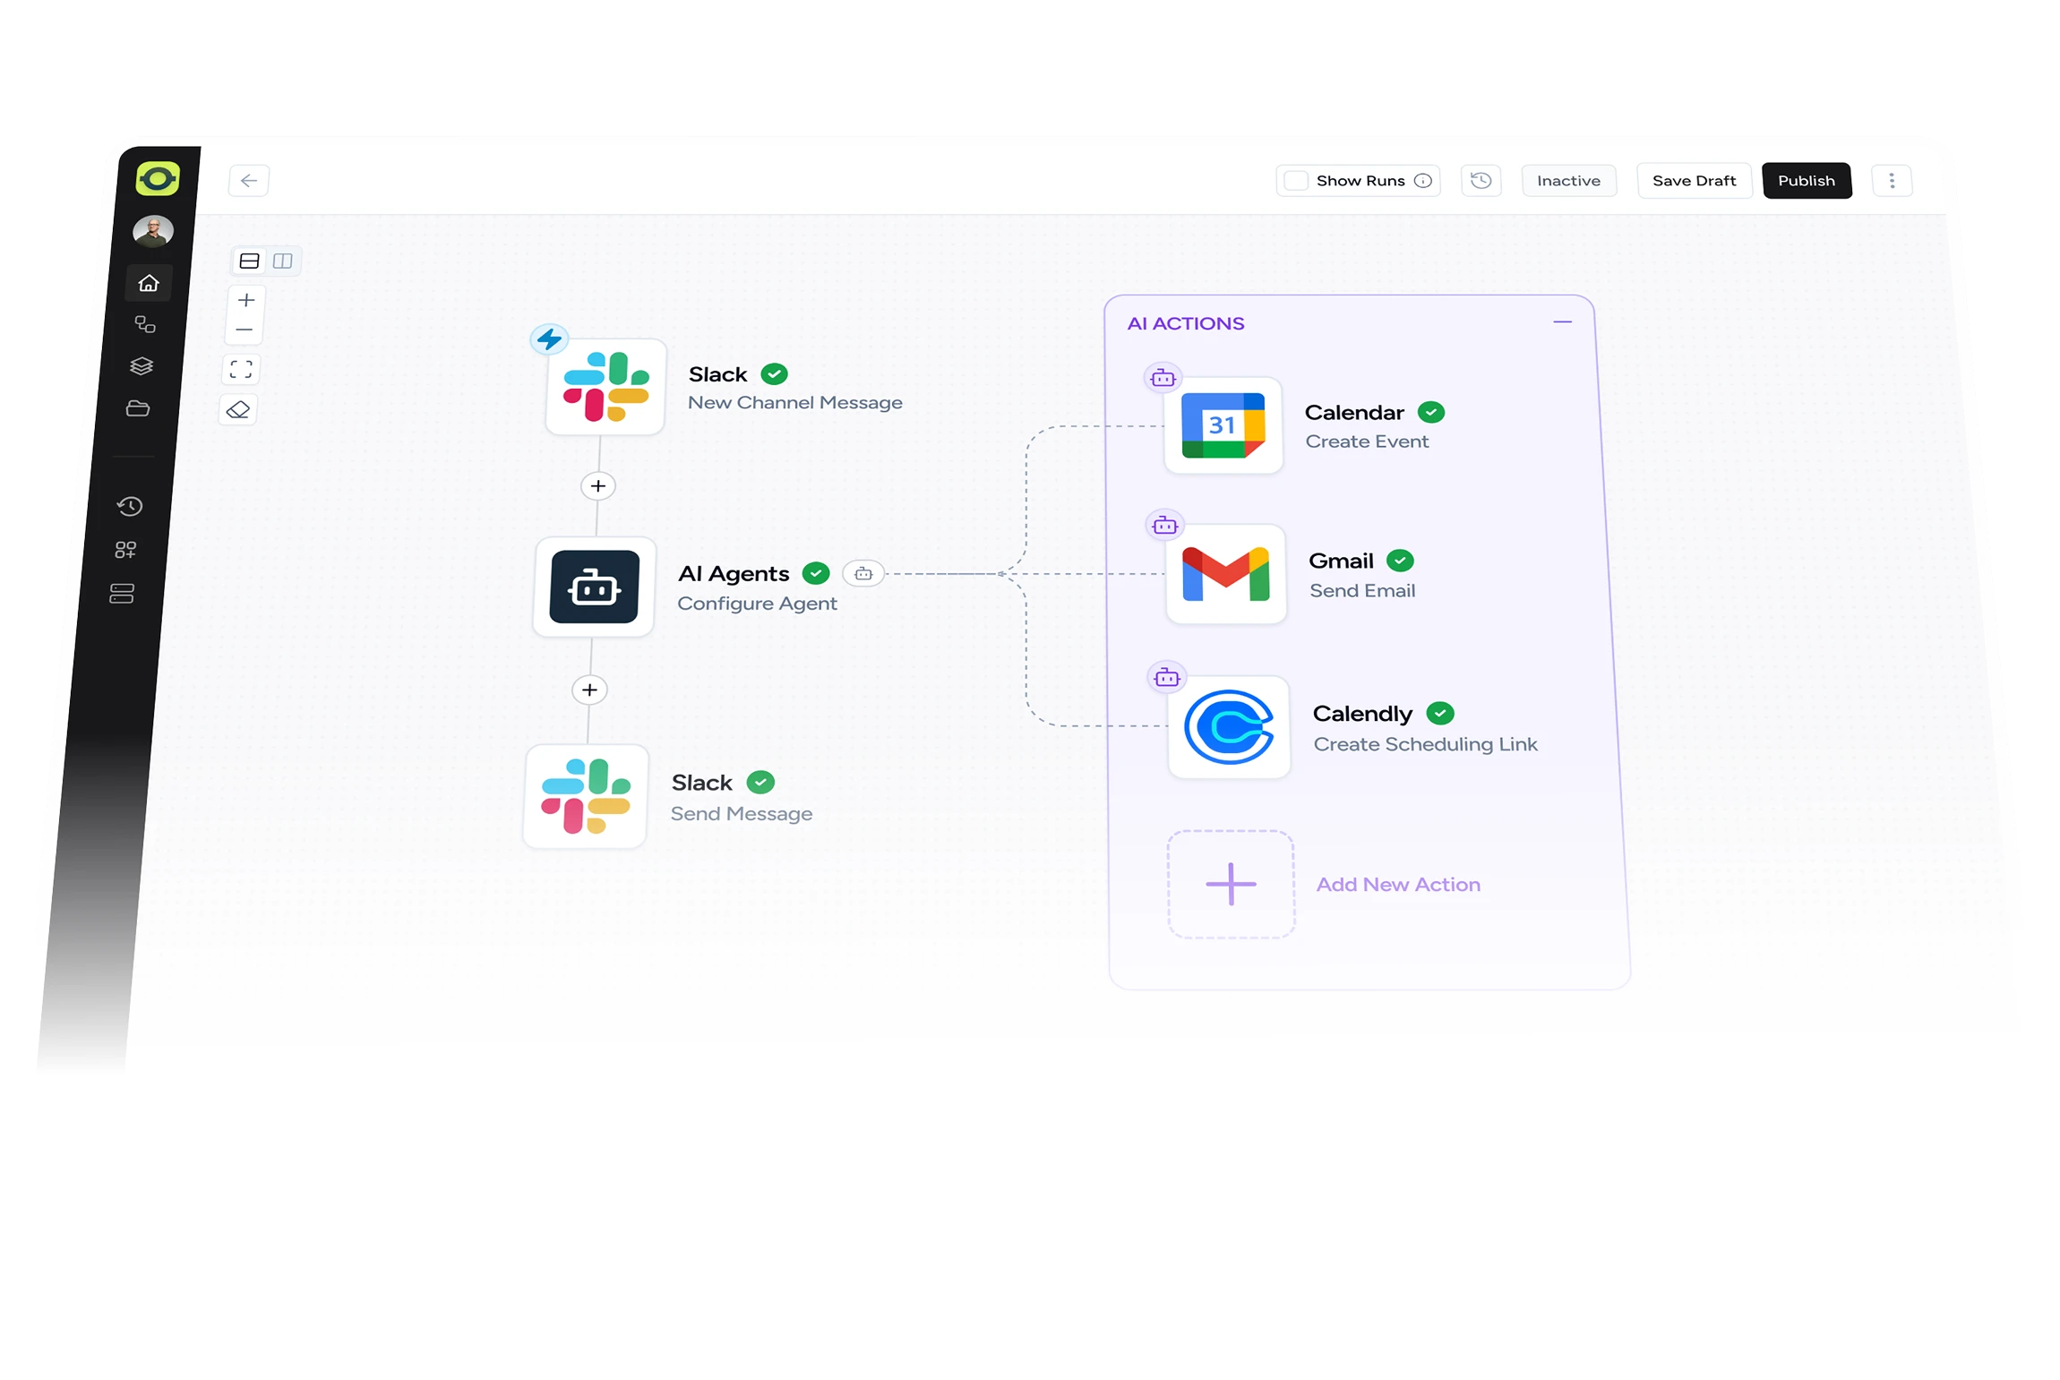
Task: Open the run history clock icon in the sidebar
Action: click(129, 506)
